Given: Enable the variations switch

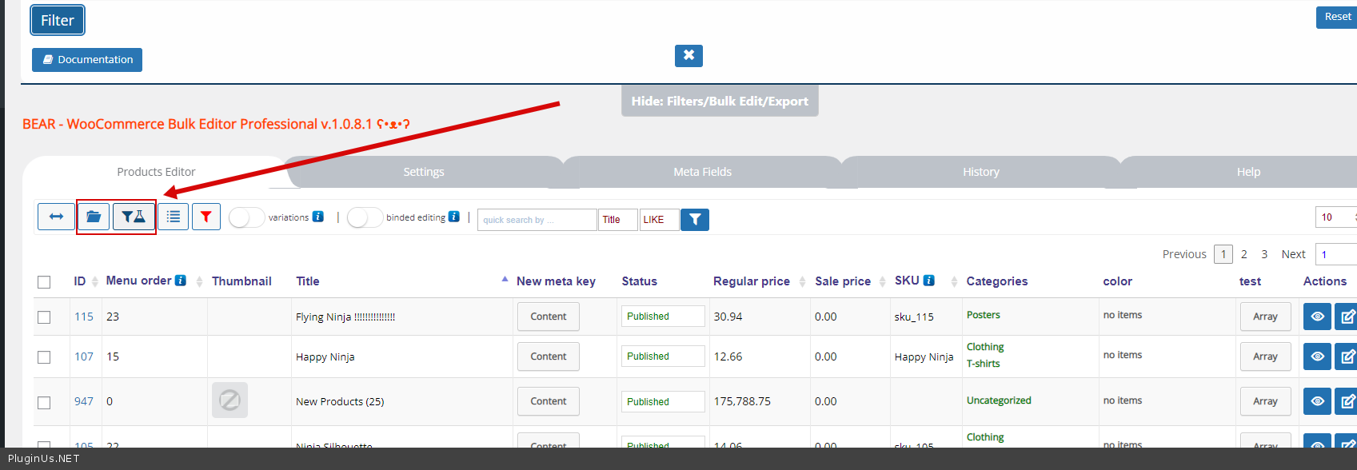Looking at the screenshot, I should coord(246,217).
